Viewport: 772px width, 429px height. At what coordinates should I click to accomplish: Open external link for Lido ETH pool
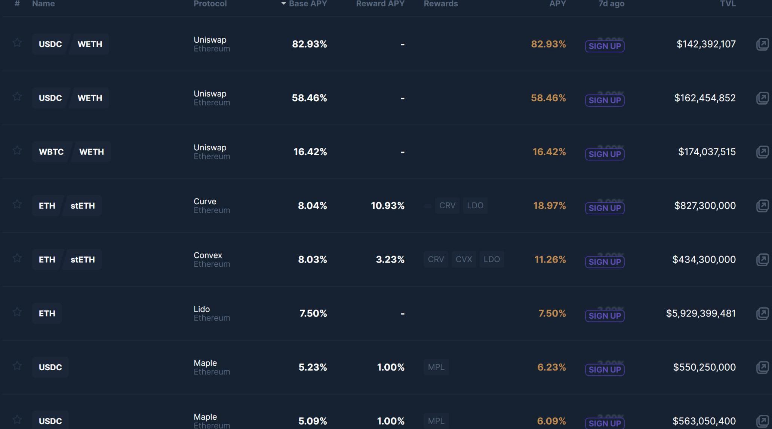click(x=762, y=313)
